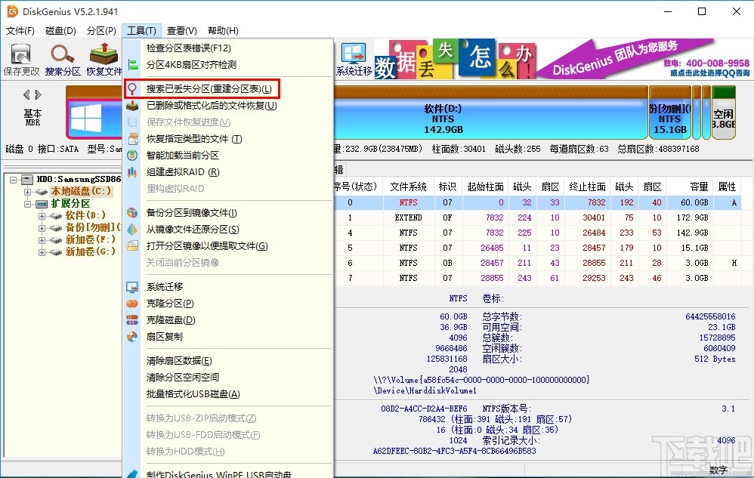Image resolution: width=754 pixels, height=478 pixels.
Task: Click icon beside 组建虚拟RAID
Action: point(133,172)
